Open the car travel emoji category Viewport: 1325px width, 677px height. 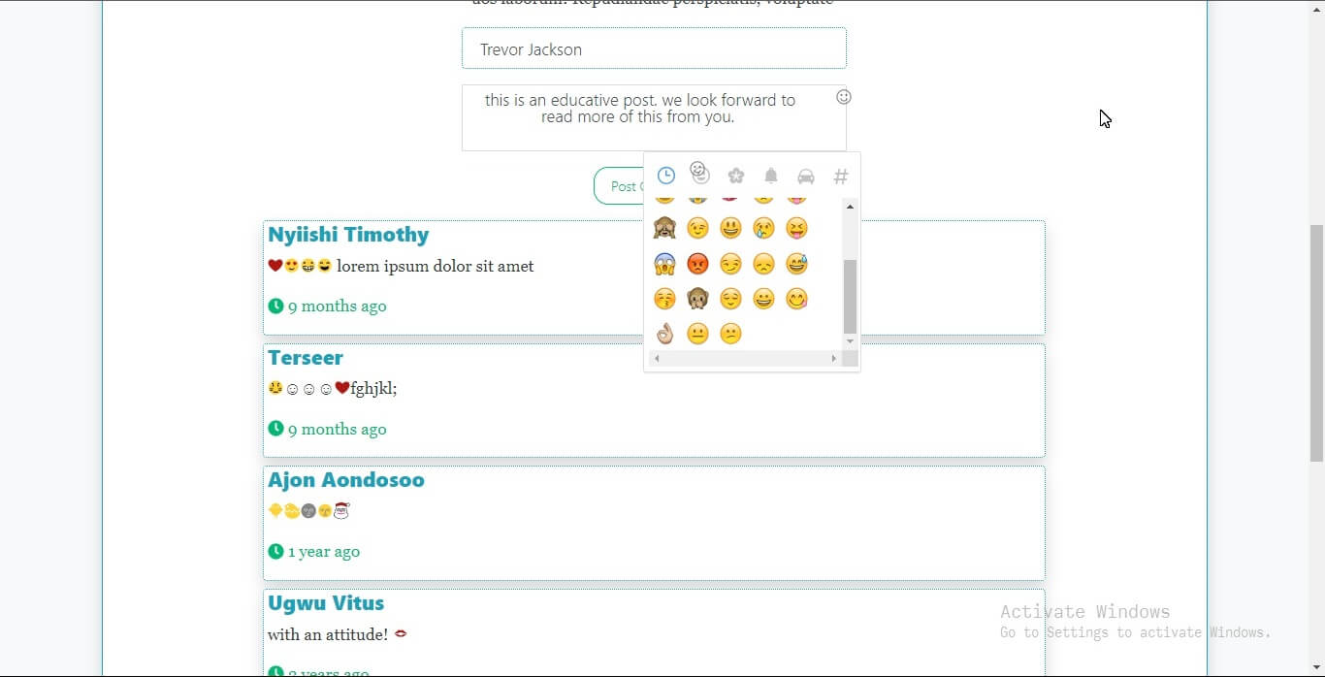tap(805, 176)
